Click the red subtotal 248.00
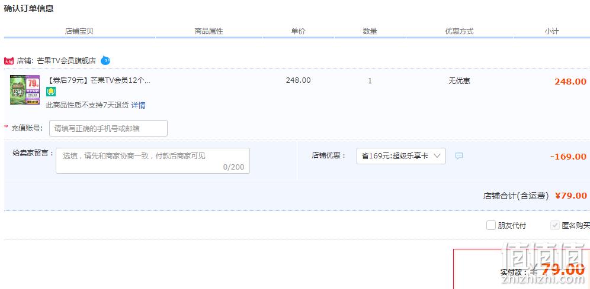The width and height of the screenshot is (590, 289). (570, 82)
